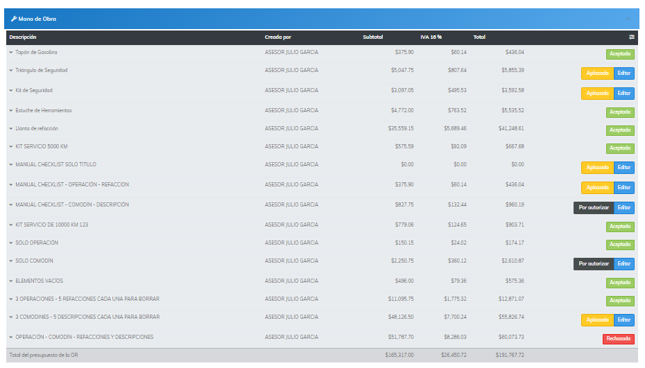645x368 pixels.
Task: Click Aceptada badge for Tapón de Gasolina
Action: [620, 54]
